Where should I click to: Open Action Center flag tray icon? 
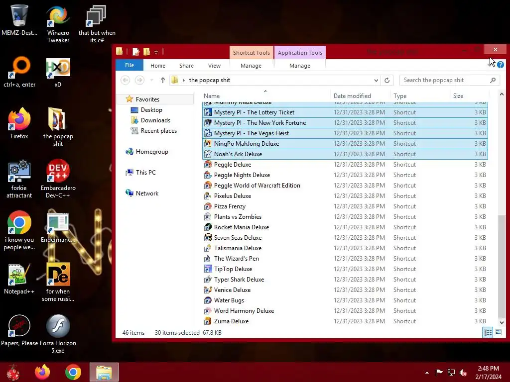tap(439, 372)
